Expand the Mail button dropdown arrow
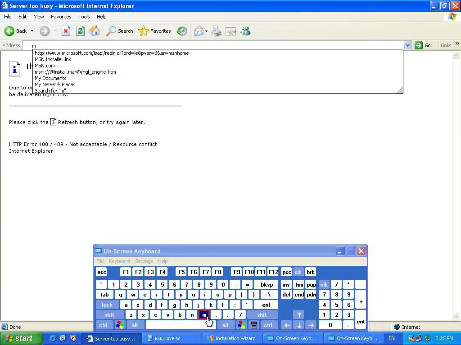The height and width of the screenshot is (345, 461). pos(206,31)
